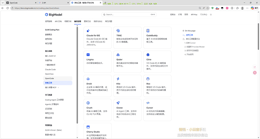Open the API 文档 top navigation tab
Image resolution: width=260 pixels, height=139 pixels.
pyautogui.click(x=58, y=21)
